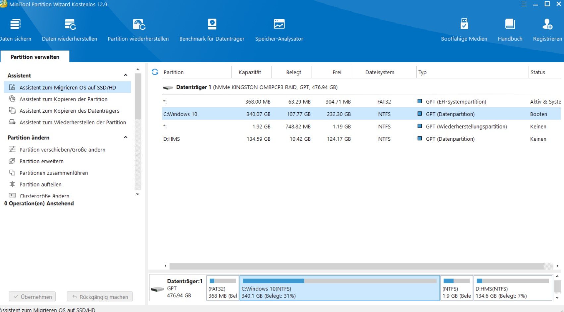Click the Partition verschieben/Größe ändern icon
The image size is (564, 312).
12,149
